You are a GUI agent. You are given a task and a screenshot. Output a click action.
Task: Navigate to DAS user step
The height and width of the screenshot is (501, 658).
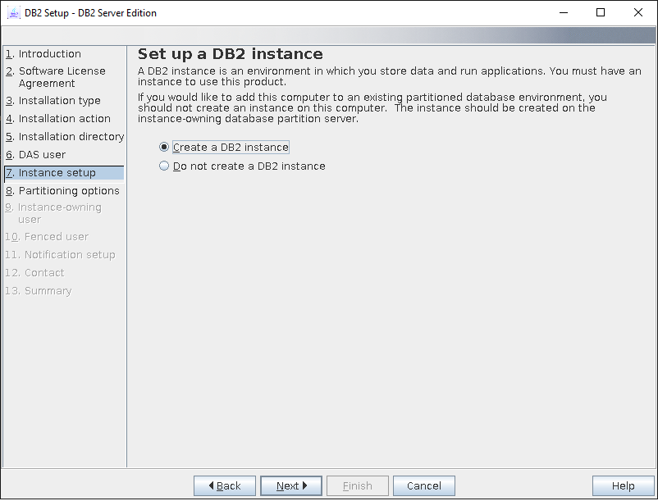click(42, 155)
